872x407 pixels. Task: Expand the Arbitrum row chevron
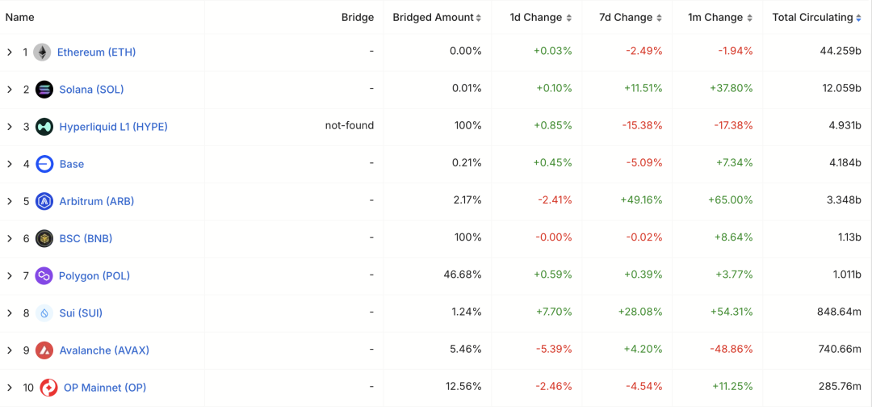pos(10,201)
